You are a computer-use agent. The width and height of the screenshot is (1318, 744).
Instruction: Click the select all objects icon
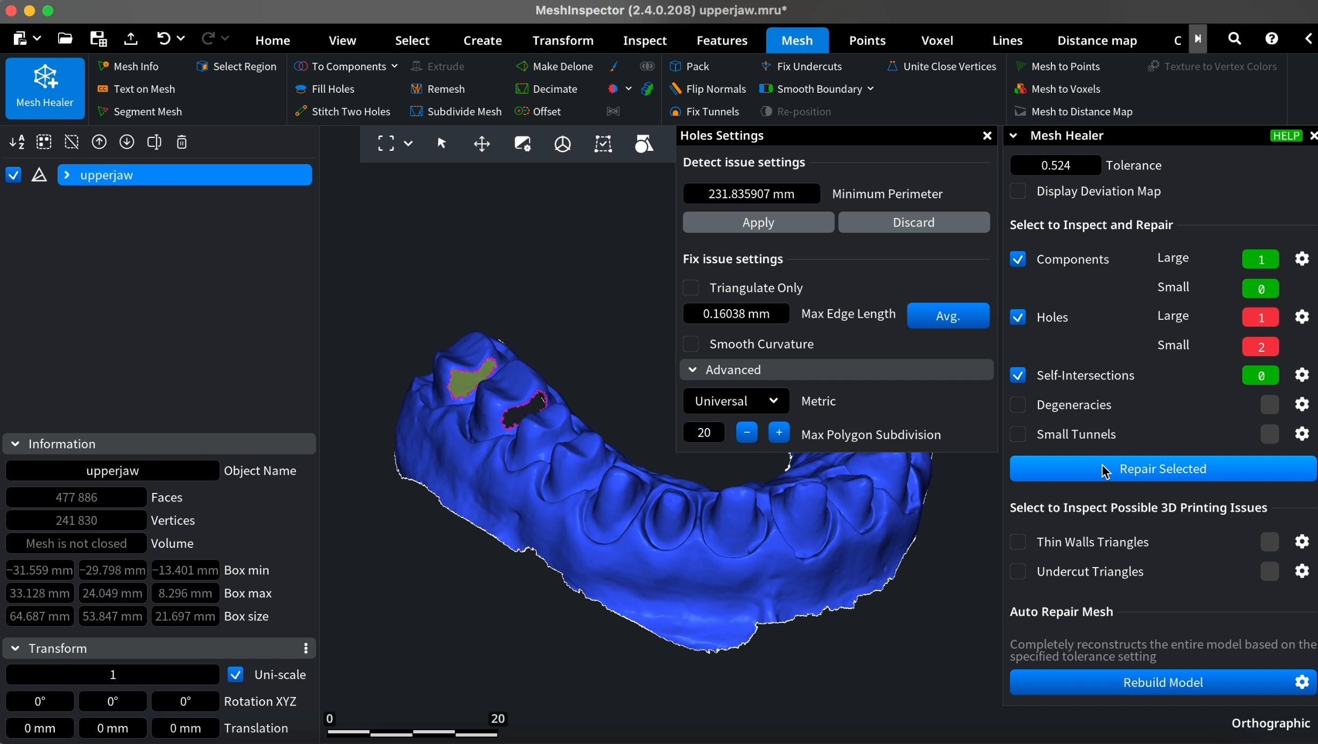click(x=44, y=142)
